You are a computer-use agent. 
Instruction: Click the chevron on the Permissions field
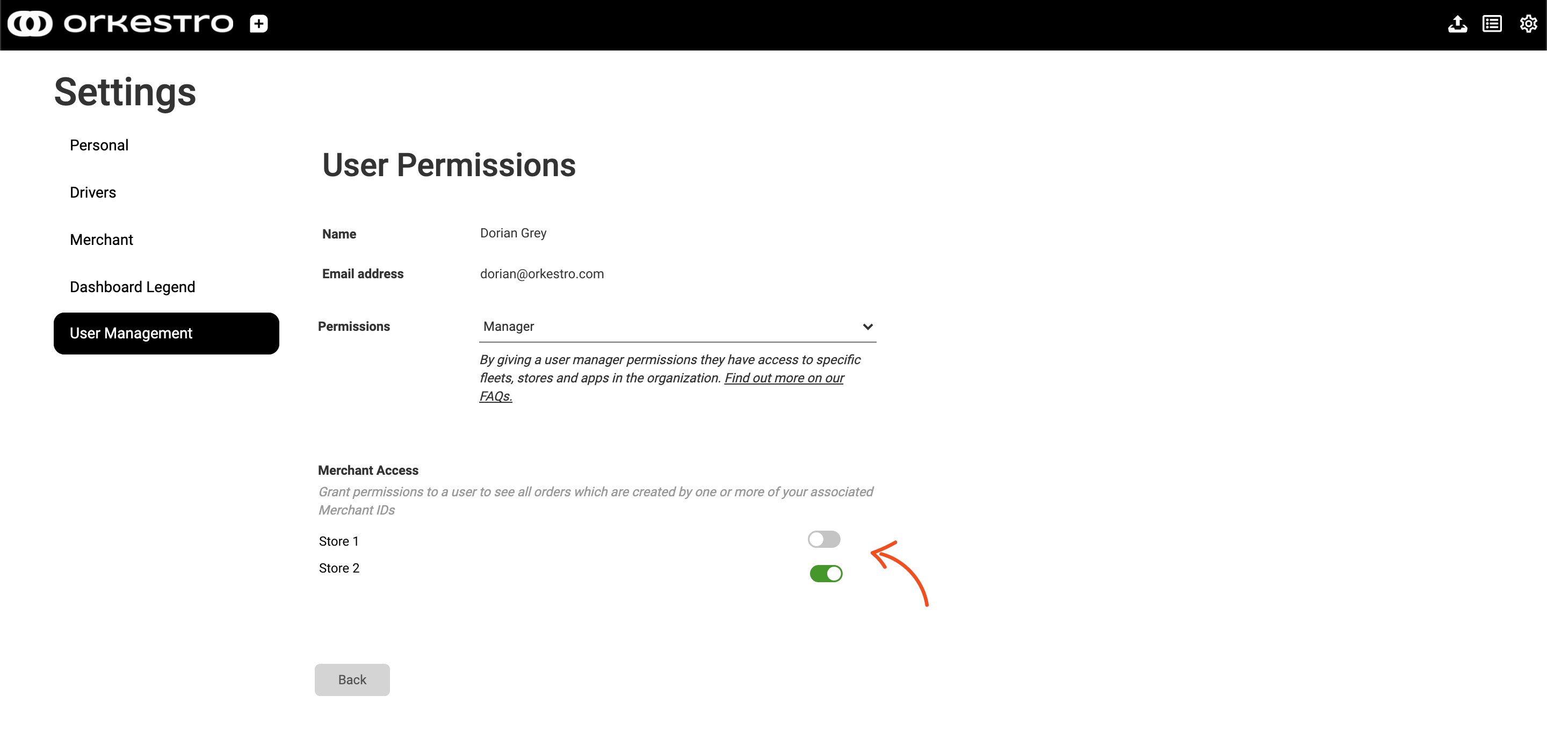(869, 327)
